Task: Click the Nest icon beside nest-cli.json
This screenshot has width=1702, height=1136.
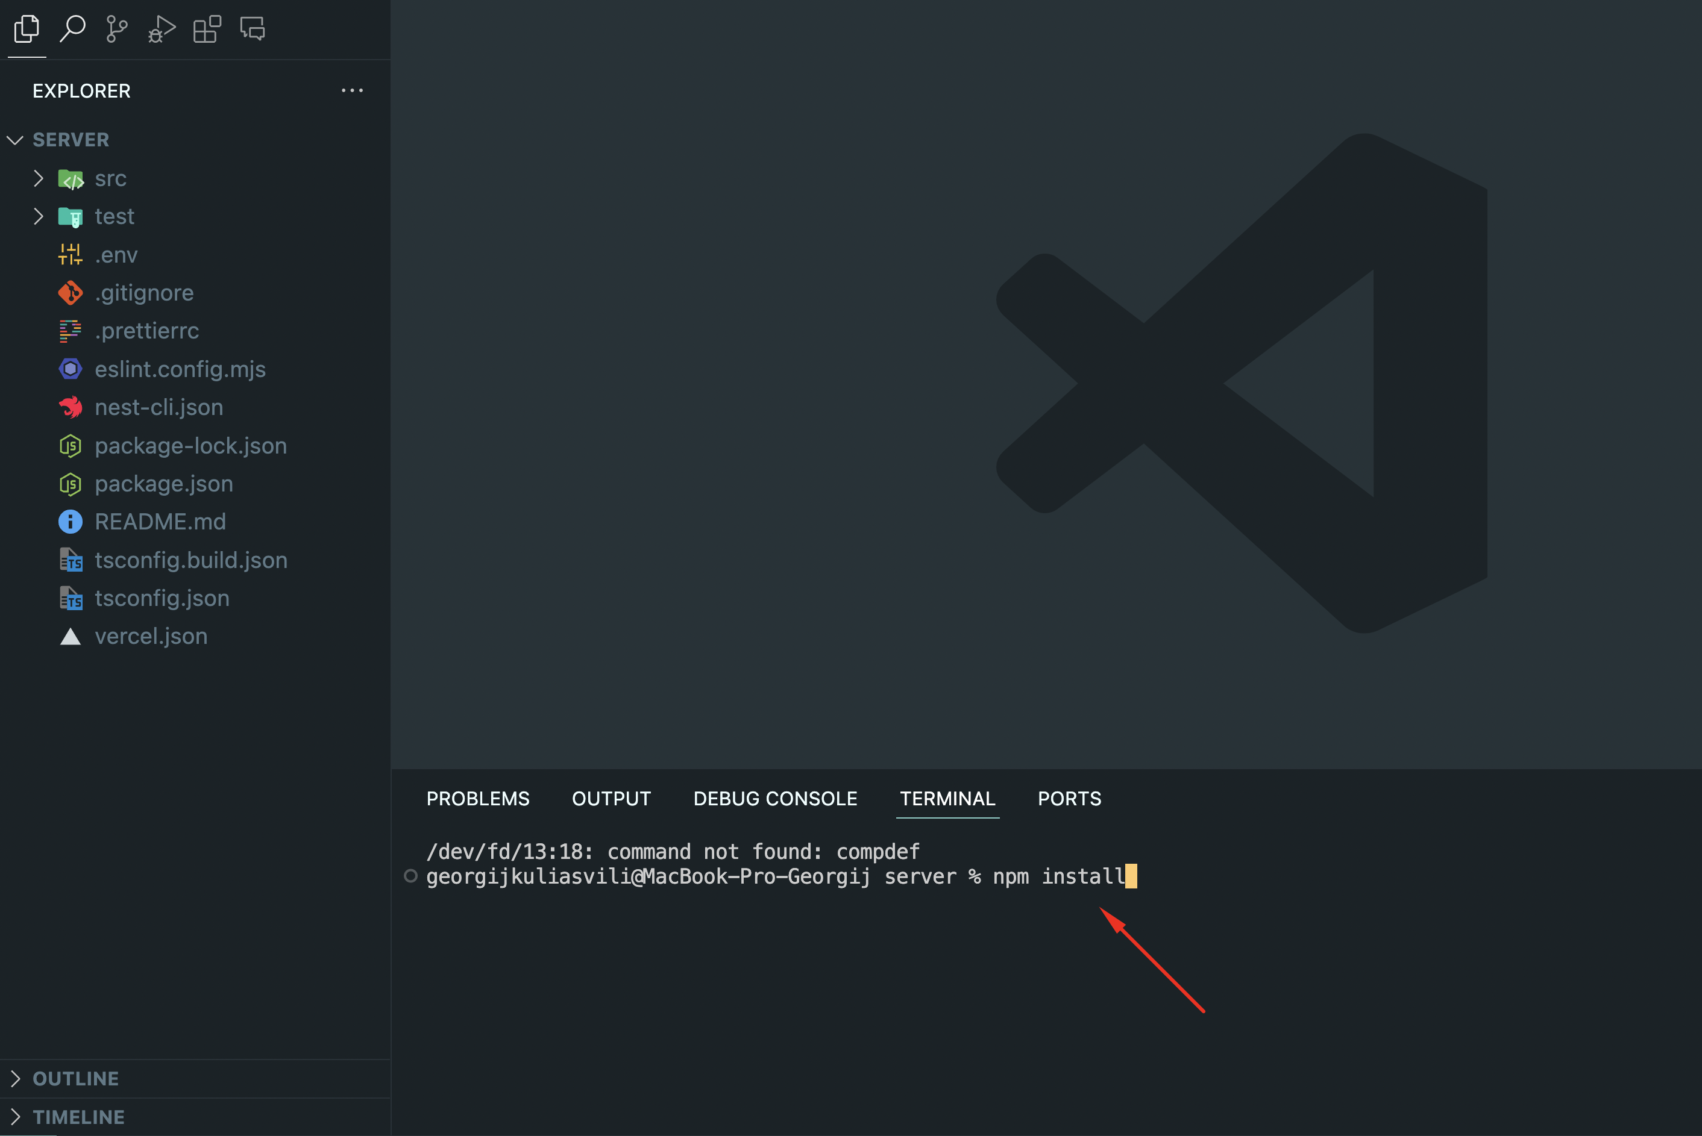Action: click(x=71, y=407)
